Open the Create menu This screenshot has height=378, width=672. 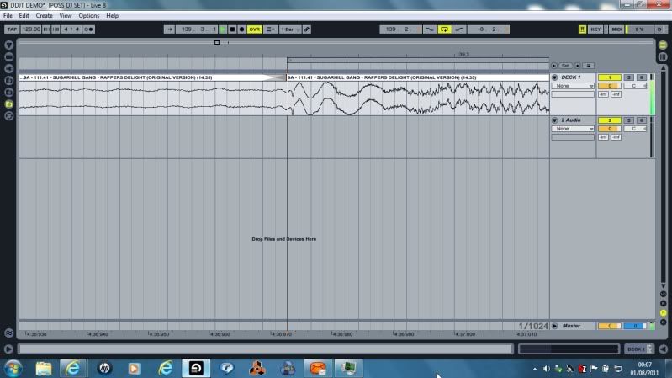click(44, 16)
